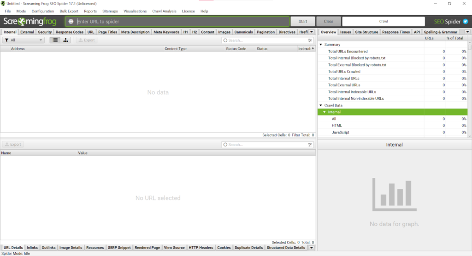The image size is (472, 256).
Task: Open the Site Structure tab
Action: point(366,32)
